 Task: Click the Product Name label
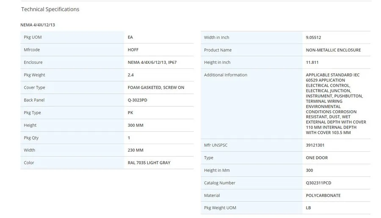(x=218, y=50)
